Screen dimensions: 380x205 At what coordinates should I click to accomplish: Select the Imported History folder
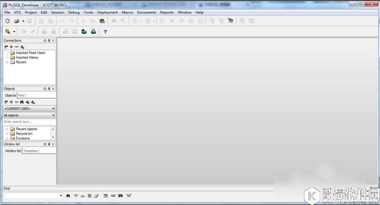click(27, 58)
